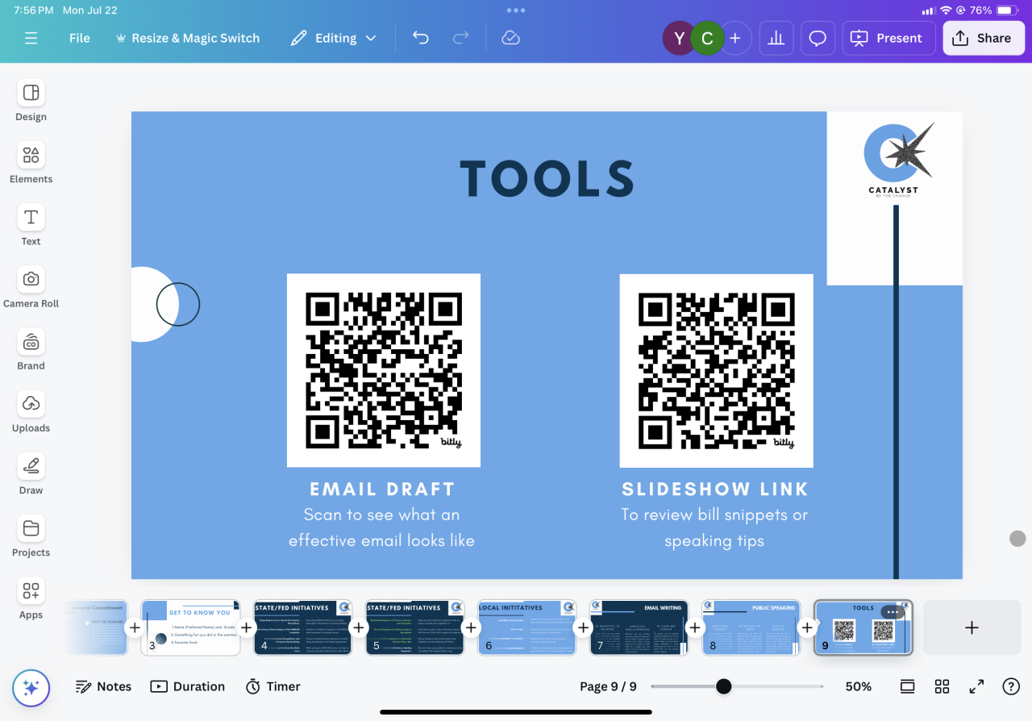The width and height of the screenshot is (1032, 721).
Task: Open the Duration settings
Action: pyautogui.click(x=188, y=686)
